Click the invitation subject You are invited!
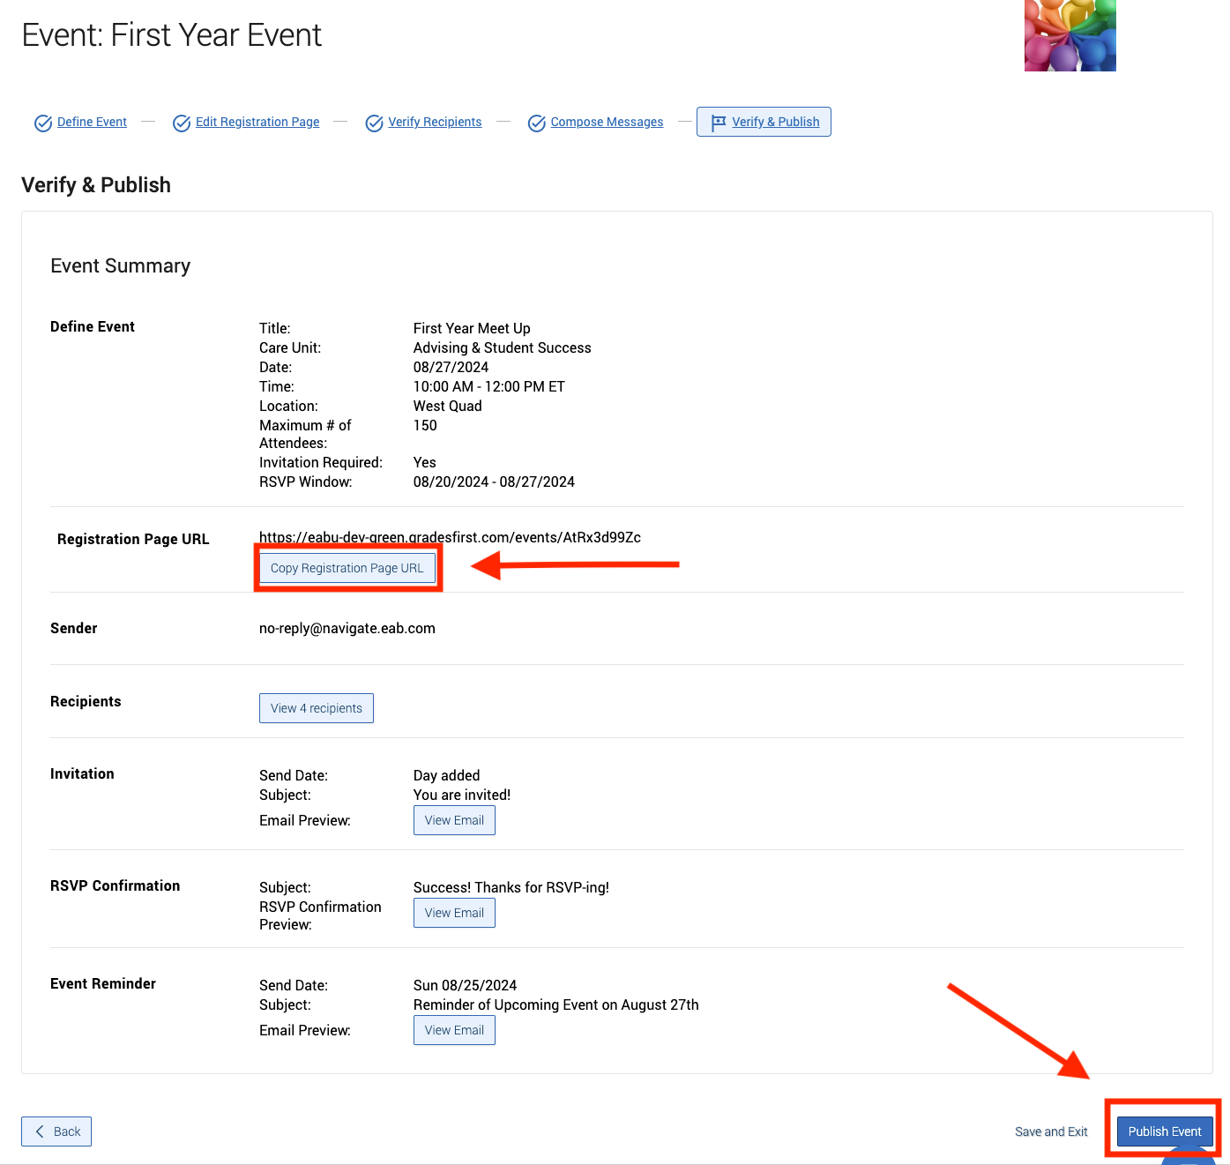1230x1165 pixels. [x=462, y=795]
